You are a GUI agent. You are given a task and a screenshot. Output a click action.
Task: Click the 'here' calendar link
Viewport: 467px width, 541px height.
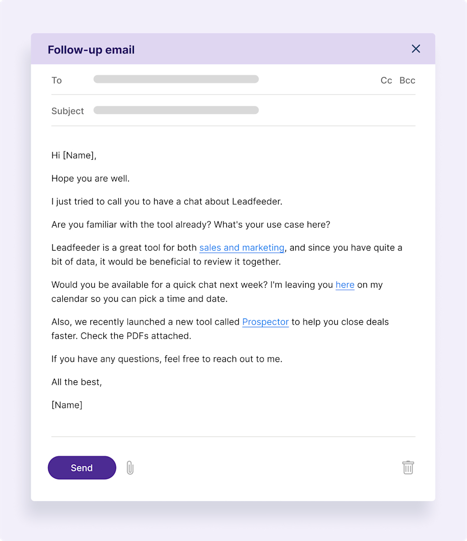[345, 285]
